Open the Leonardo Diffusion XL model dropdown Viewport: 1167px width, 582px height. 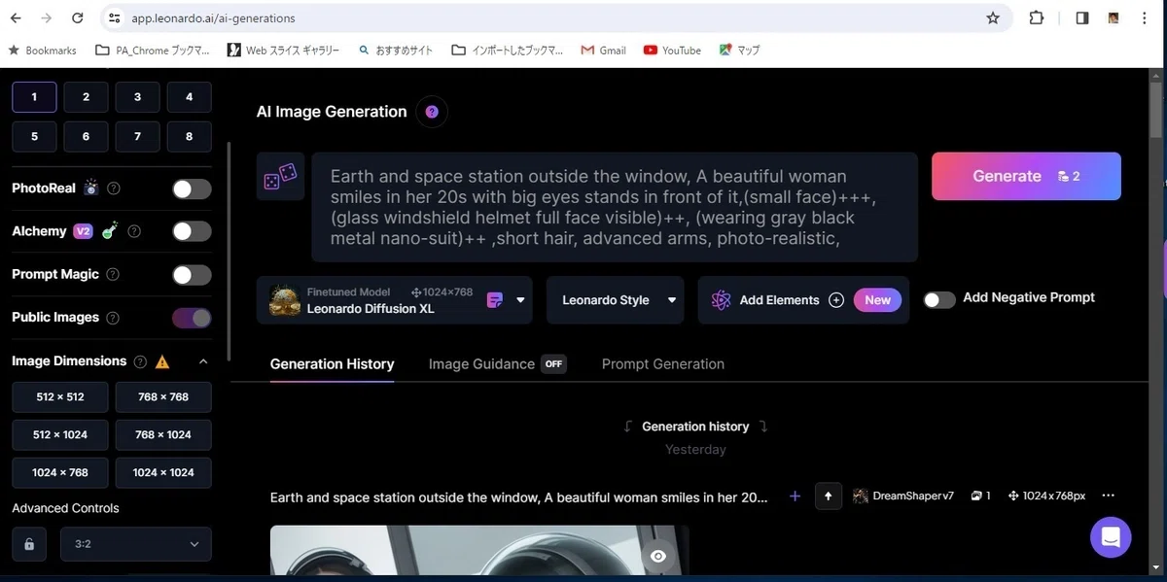tap(397, 300)
